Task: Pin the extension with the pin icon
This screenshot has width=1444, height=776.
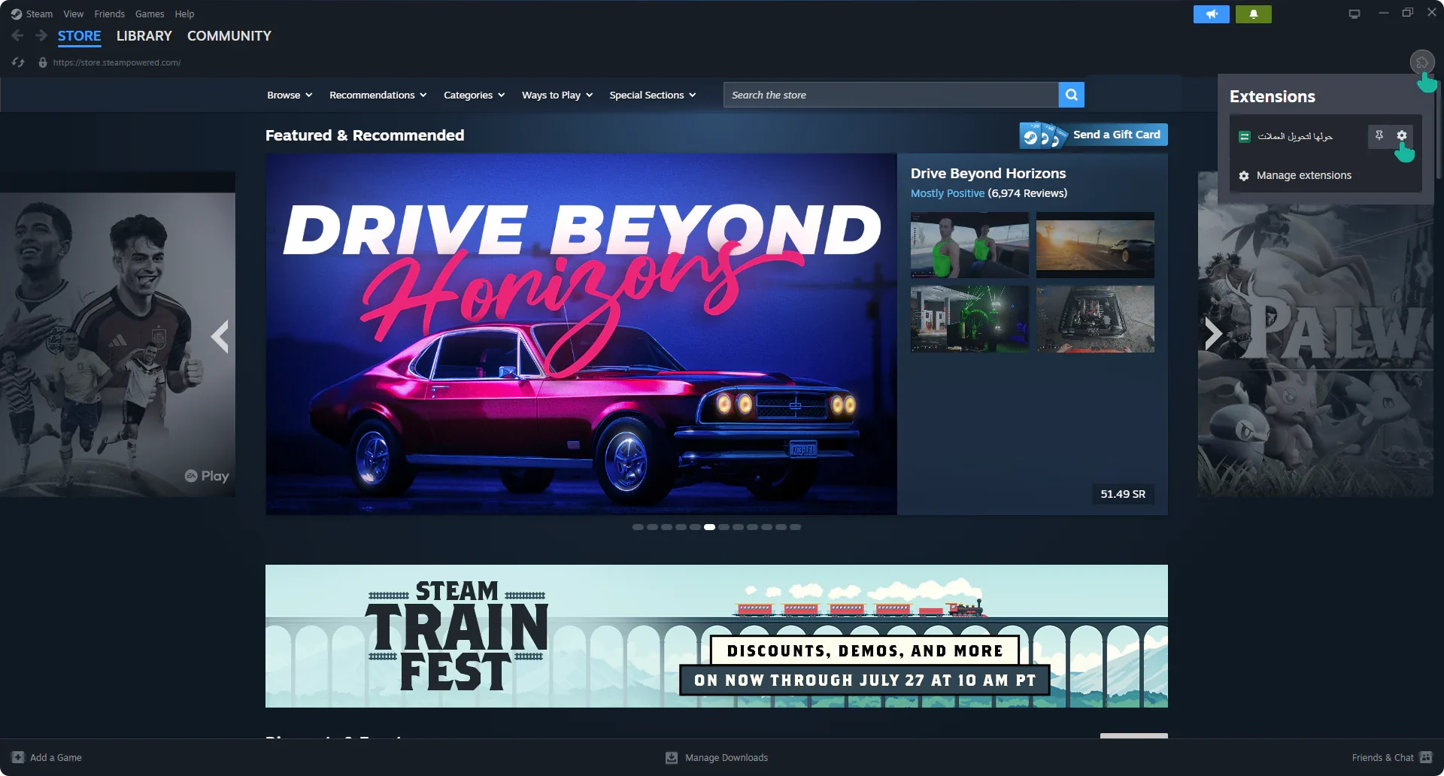Action: tap(1379, 135)
